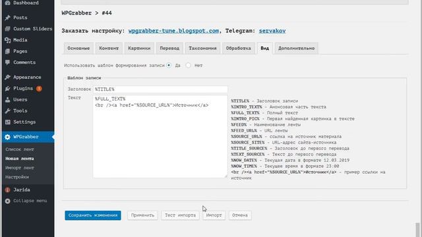Open the Plugins menu item

pyautogui.click(x=27, y=88)
